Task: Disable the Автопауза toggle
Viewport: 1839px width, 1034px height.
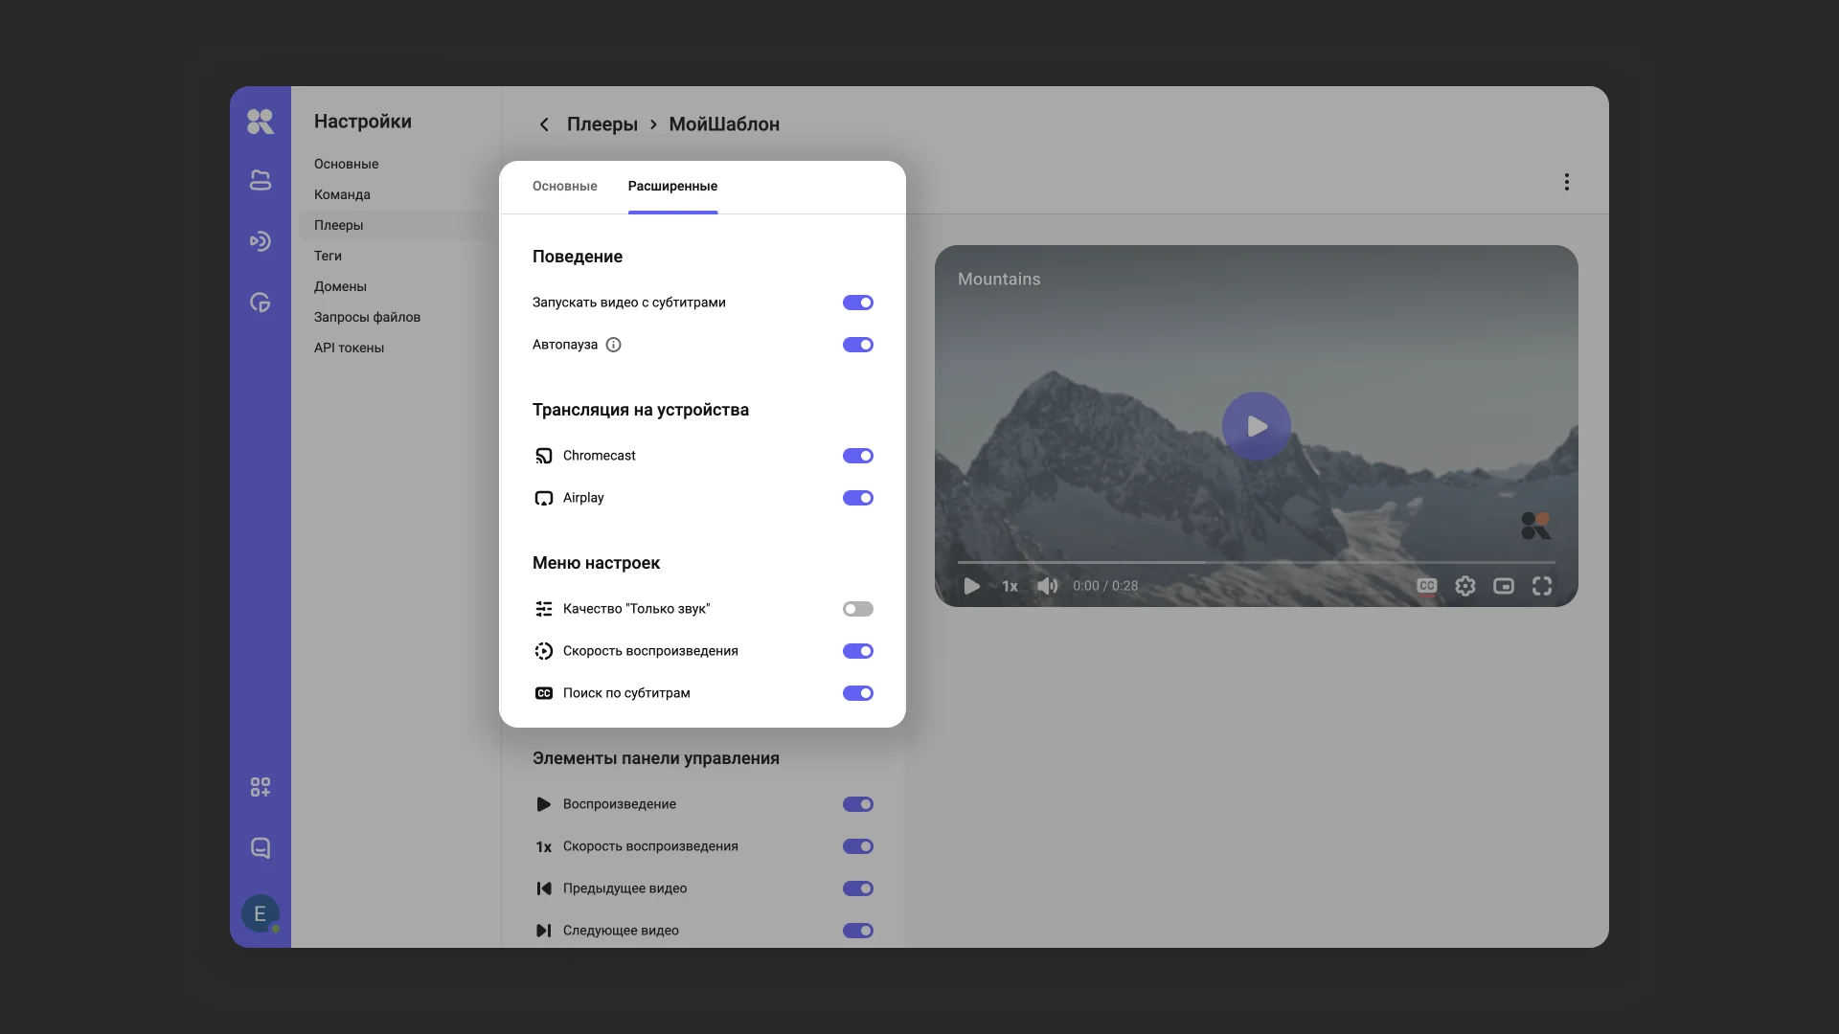Action: tap(857, 345)
